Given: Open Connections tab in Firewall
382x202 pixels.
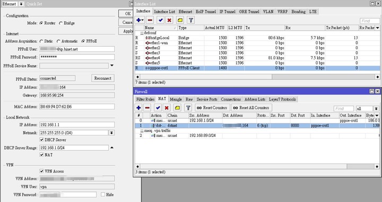Looking at the screenshot, I should pyautogui.click(x=231, y=99).
